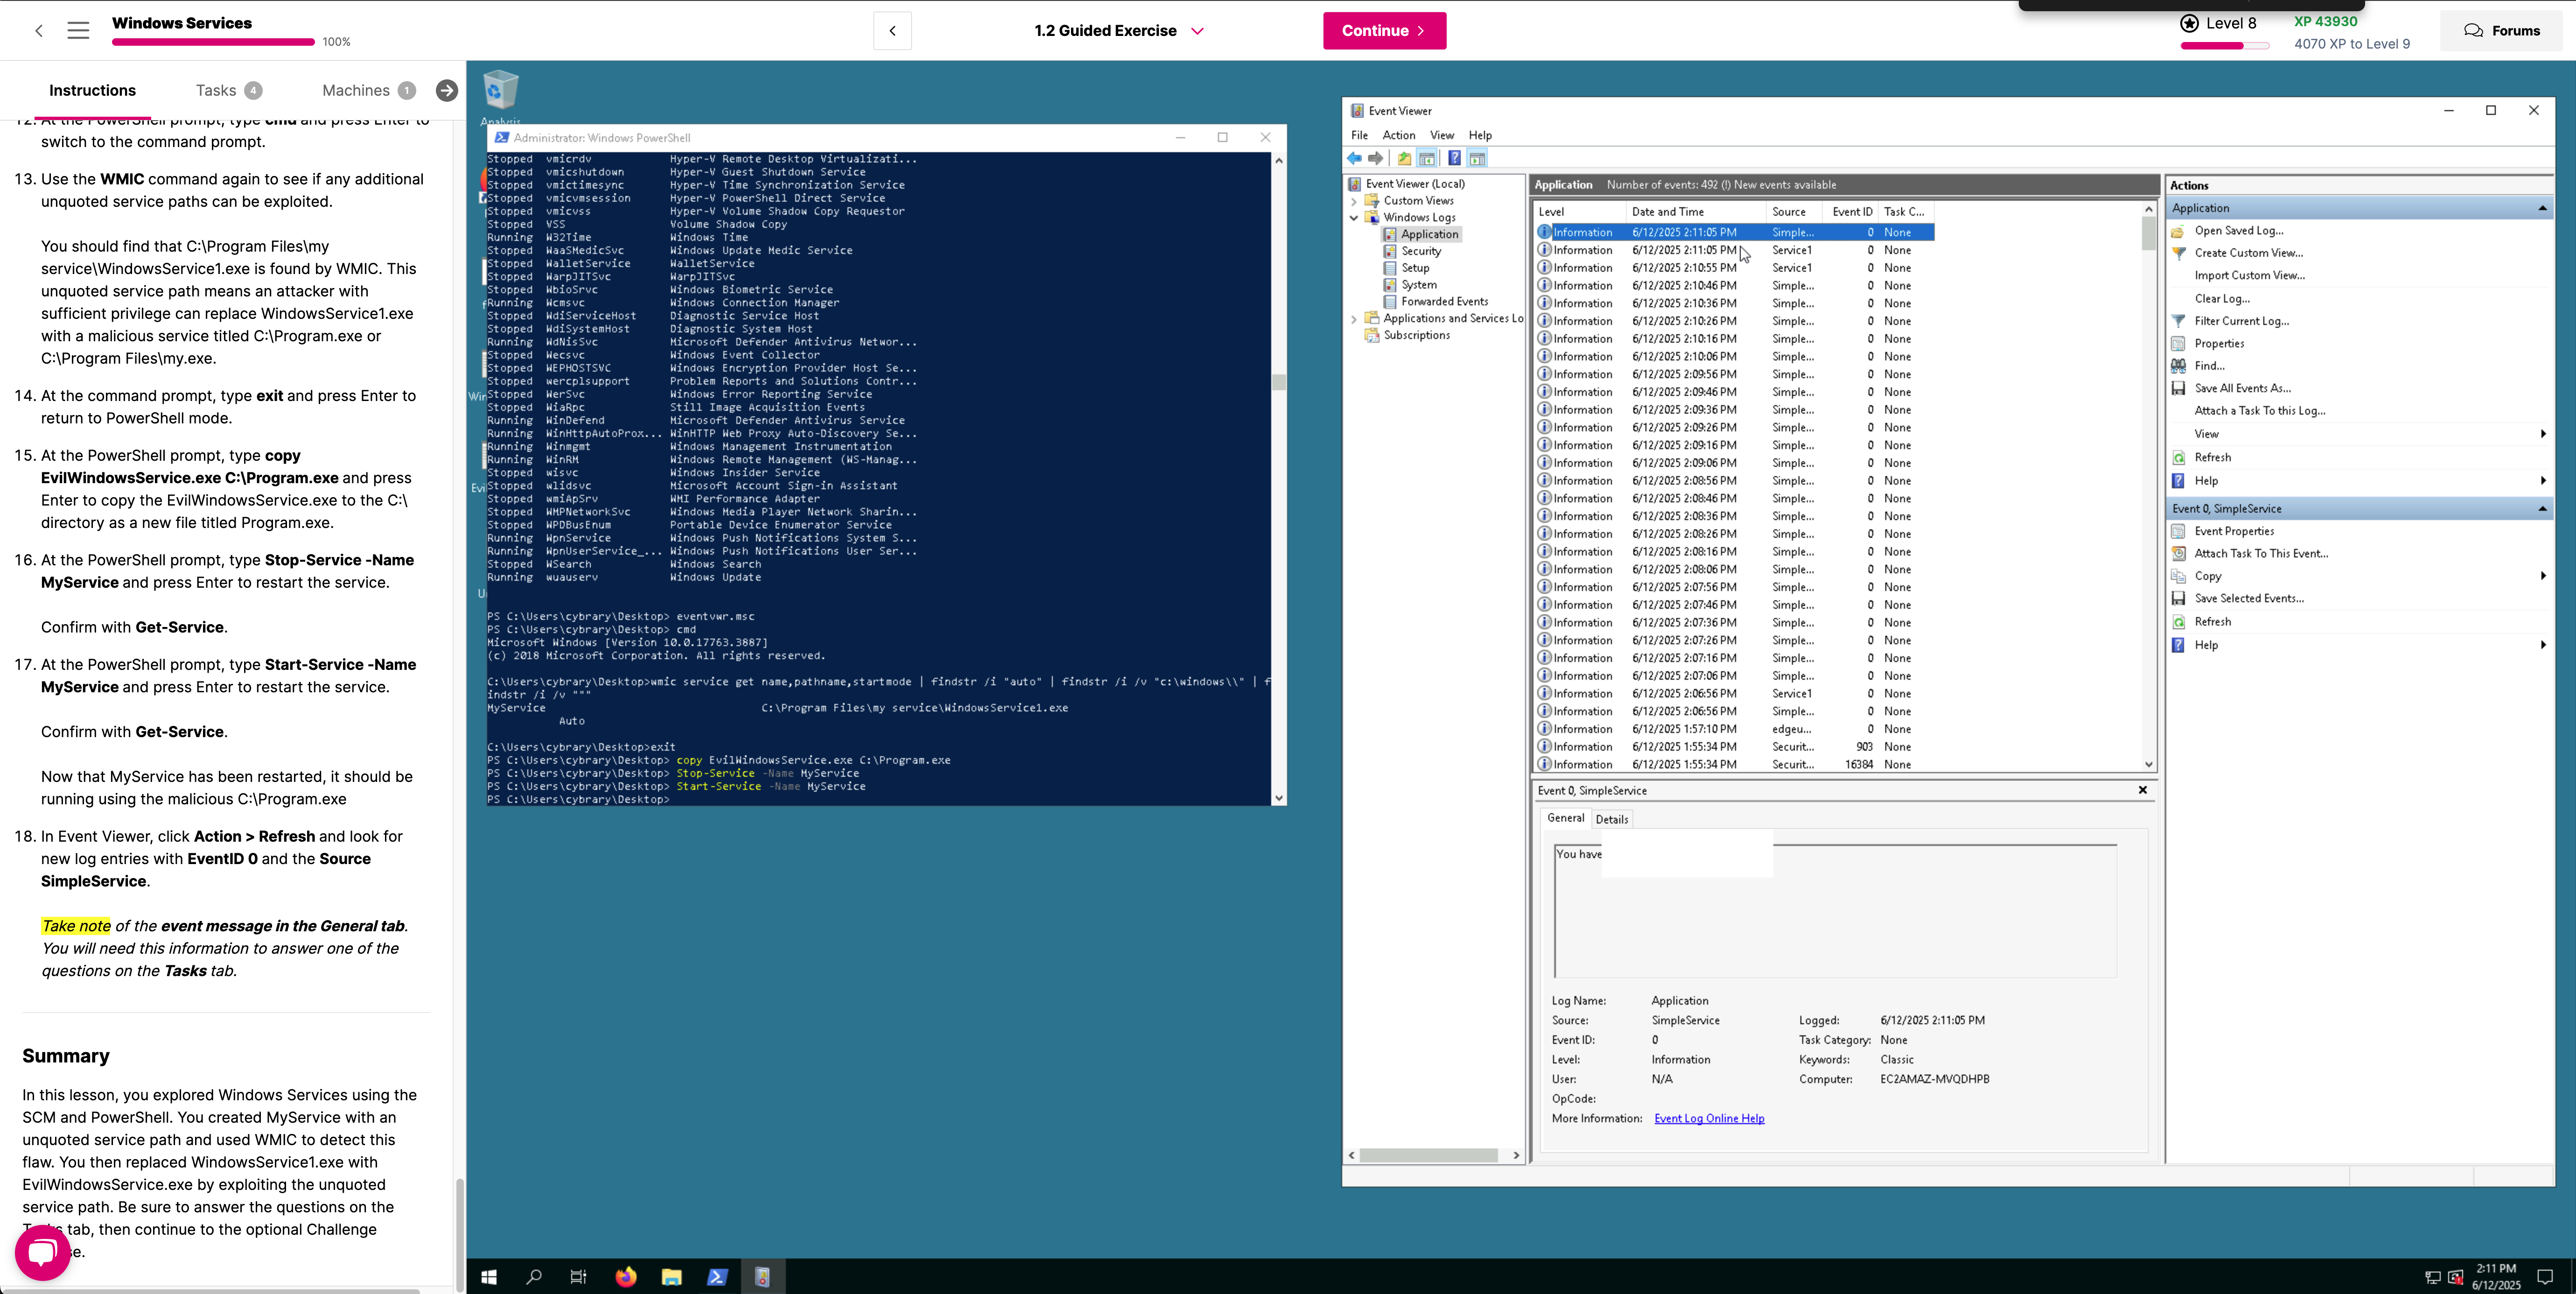Click Find in the Actions pane
Screen dimensions: 2576x1294
[x=2209, y=366]
